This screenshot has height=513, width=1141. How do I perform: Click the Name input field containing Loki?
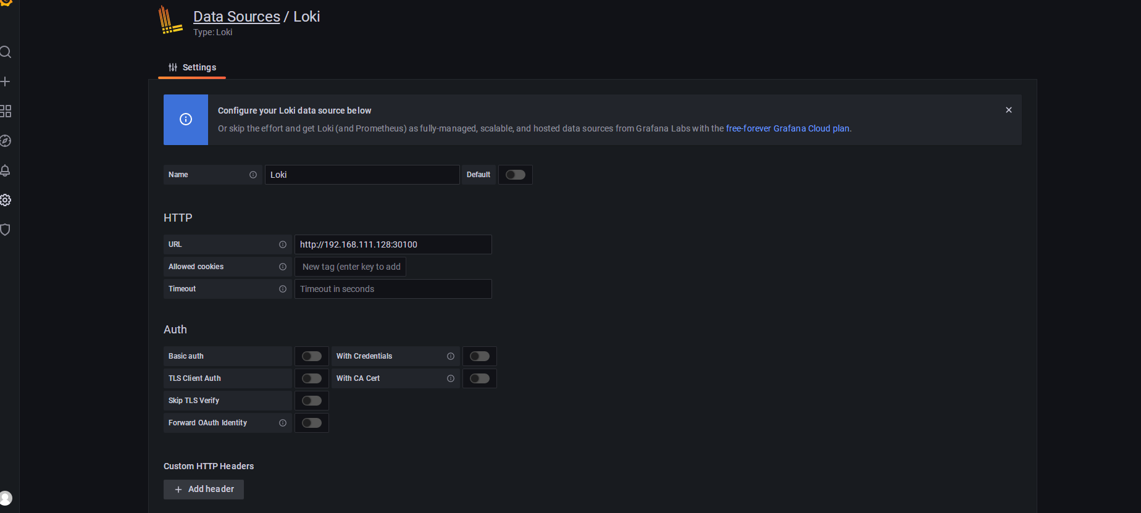[x=362, y=175]
